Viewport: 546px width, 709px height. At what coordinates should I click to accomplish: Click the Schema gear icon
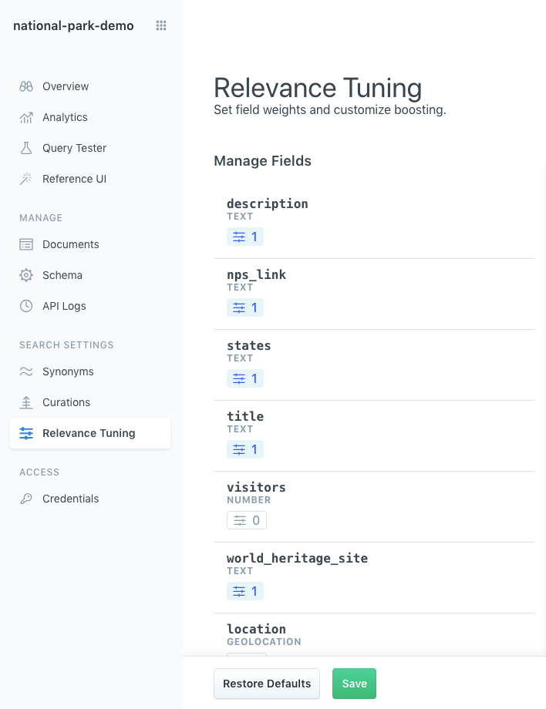[25, 275]
